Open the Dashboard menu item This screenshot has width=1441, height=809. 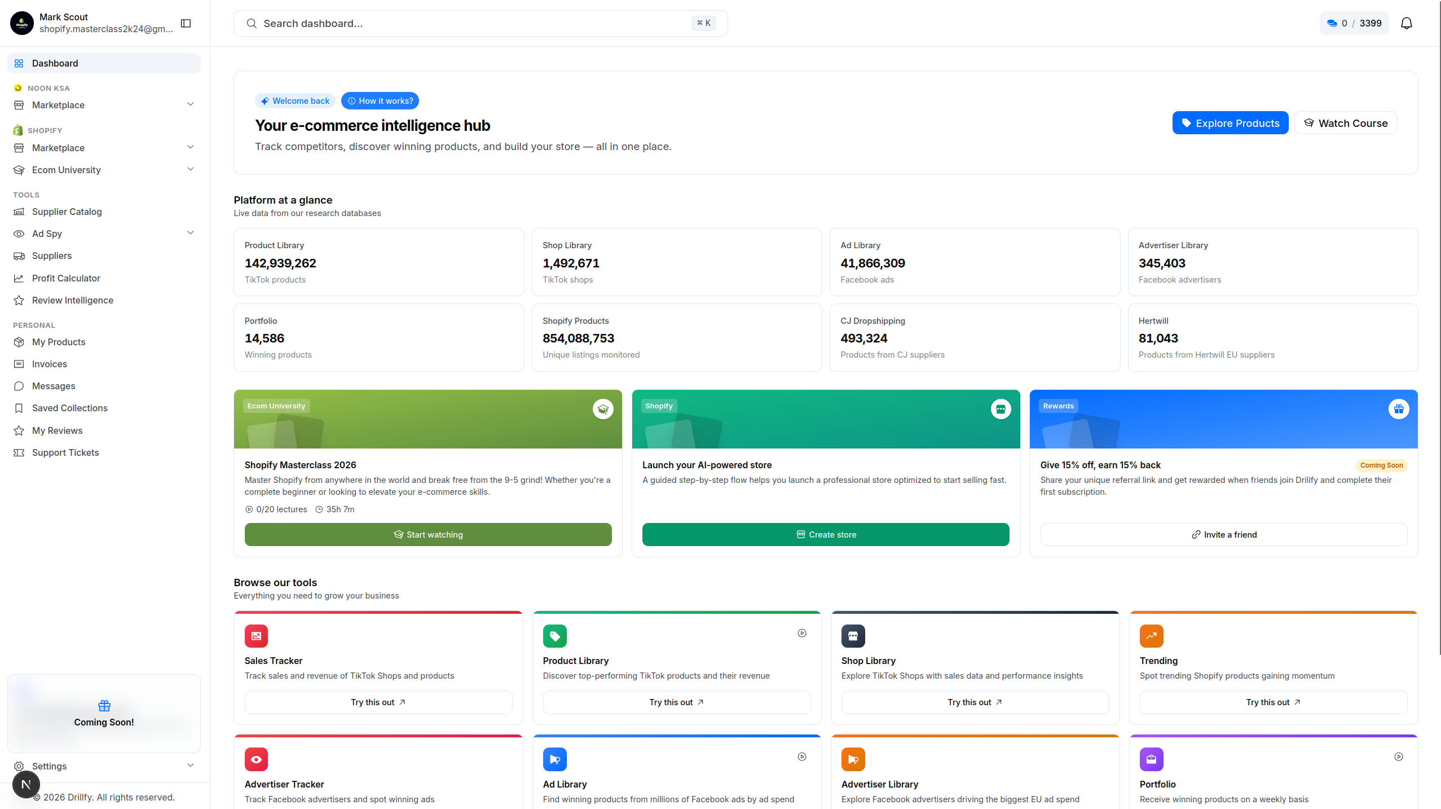point(104,63)
